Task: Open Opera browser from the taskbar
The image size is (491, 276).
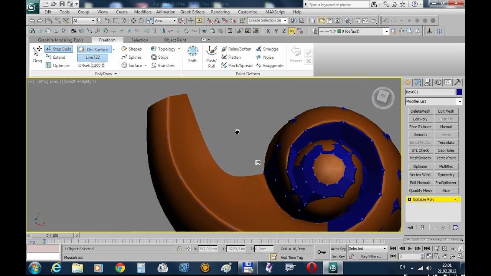Action: (x=312, y=268)
